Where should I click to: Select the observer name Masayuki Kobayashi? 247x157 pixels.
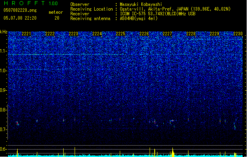point(141,4)
